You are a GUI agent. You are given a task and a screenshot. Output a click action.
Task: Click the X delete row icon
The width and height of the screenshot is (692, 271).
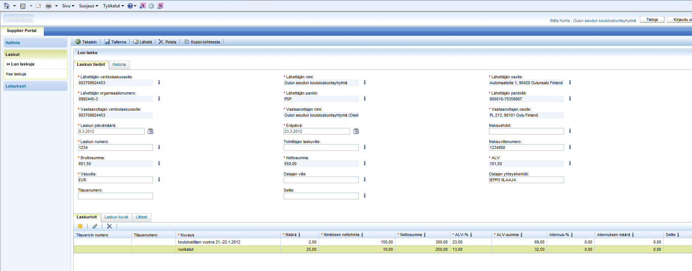tap(109, 226)
